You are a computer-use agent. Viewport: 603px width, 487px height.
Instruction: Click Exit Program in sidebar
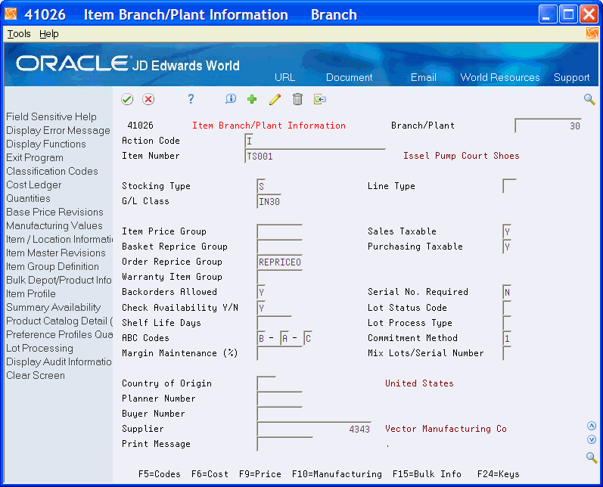[35, 157]
